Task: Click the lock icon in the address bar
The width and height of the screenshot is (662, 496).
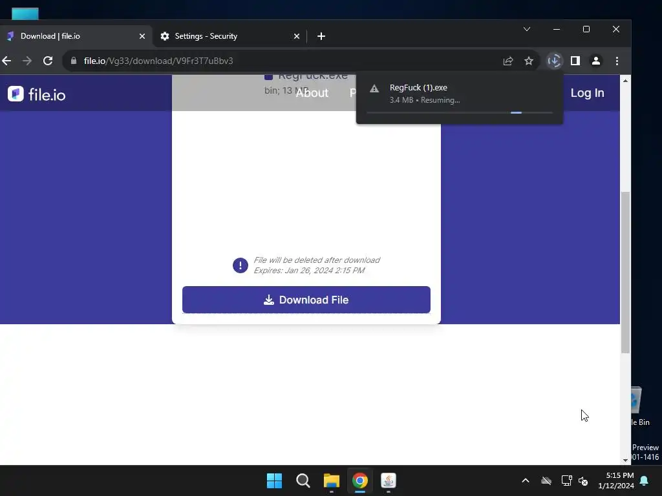Action: tap(74, 61)
